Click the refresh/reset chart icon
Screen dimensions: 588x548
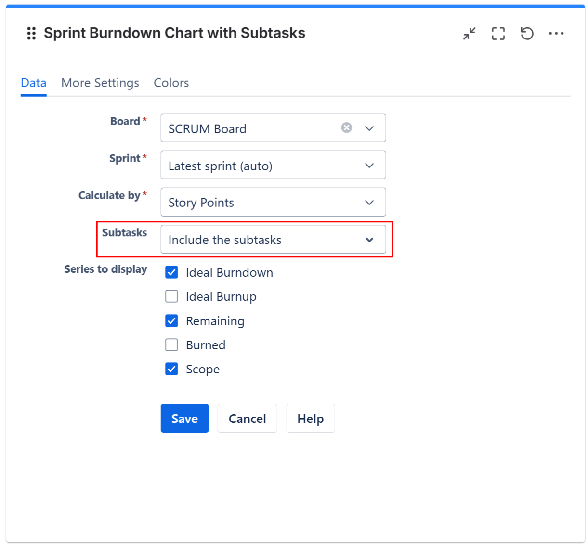(527, 33)
